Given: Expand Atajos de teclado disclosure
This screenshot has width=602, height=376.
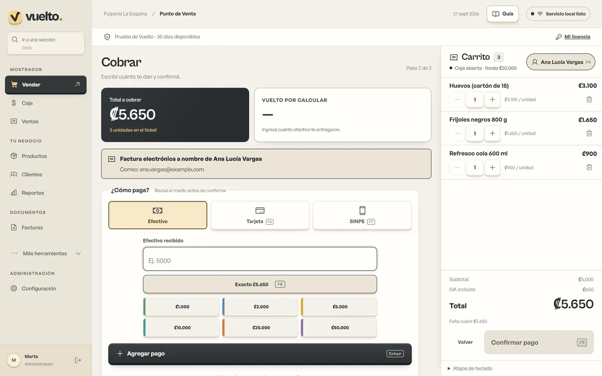Looking at the screenshot, I should point(470,368).
